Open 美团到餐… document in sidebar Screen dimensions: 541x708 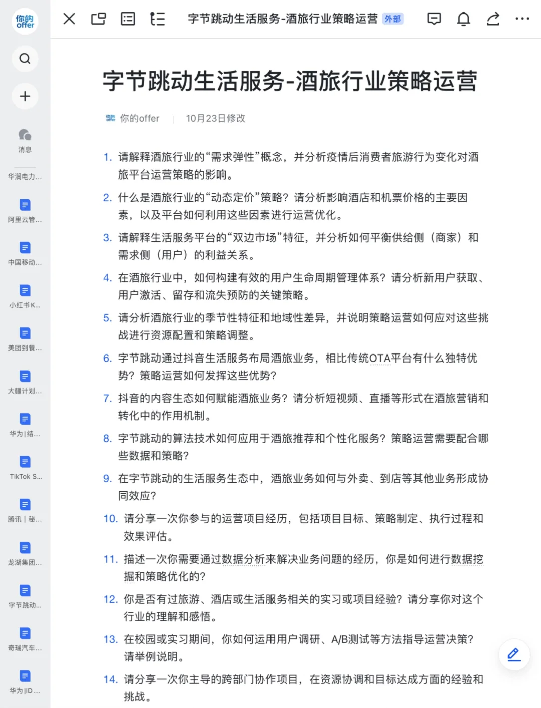coord(25,339)
